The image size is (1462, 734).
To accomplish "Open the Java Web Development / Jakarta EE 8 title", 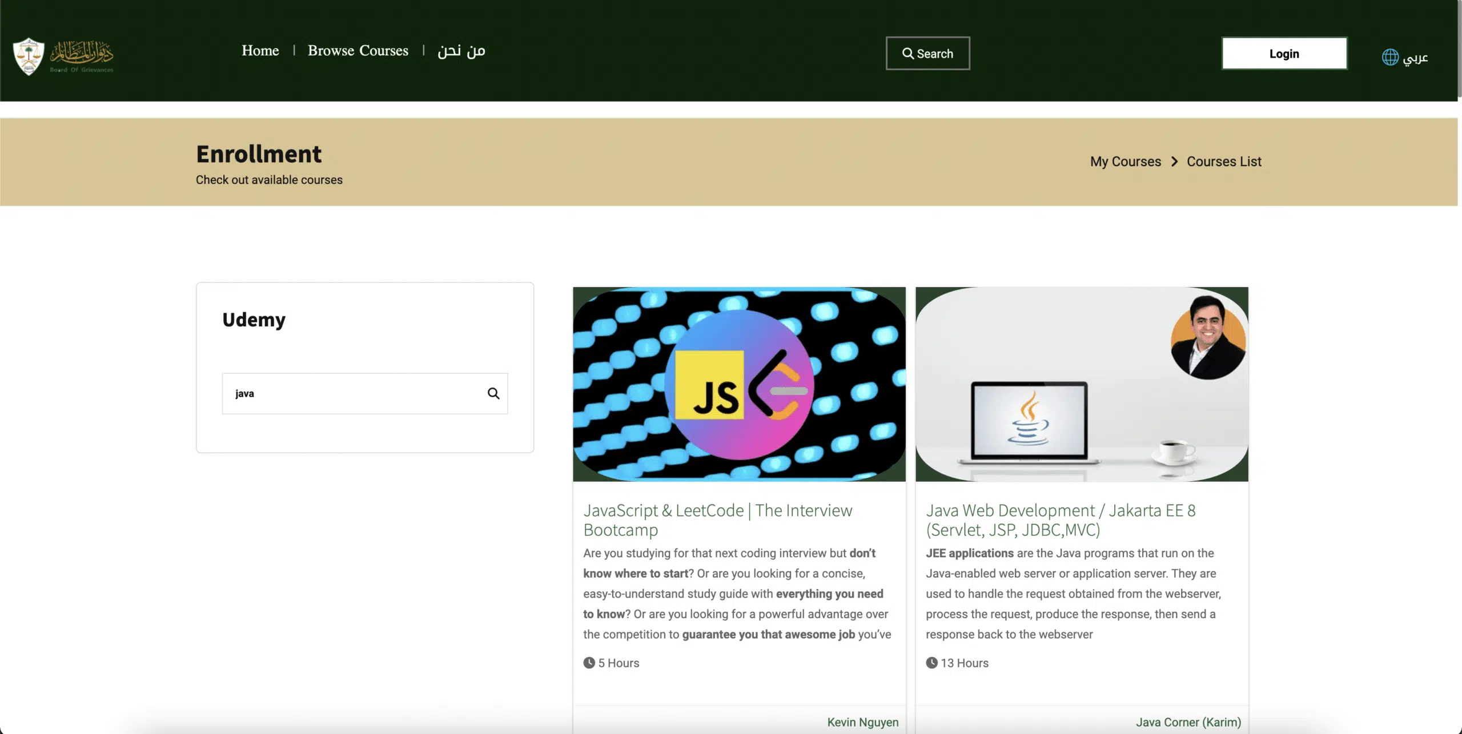I will pos(1061,520).
